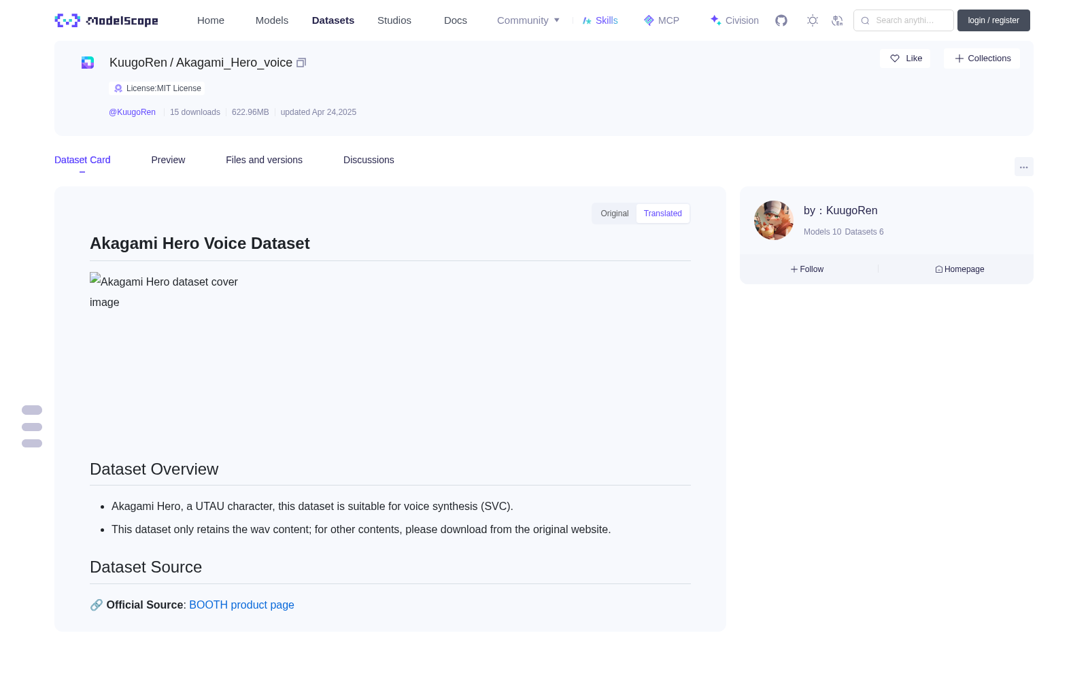Focus the search input field

tap(904, 20)
